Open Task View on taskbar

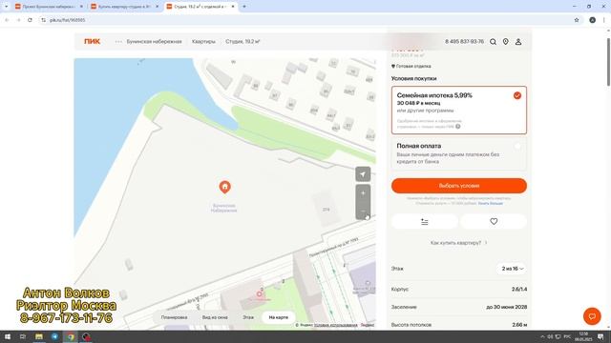point(23,336)
